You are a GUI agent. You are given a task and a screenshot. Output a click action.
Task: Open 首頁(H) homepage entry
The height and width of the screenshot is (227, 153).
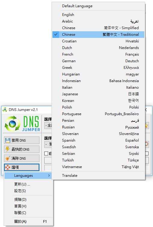[x=29, y=206]
